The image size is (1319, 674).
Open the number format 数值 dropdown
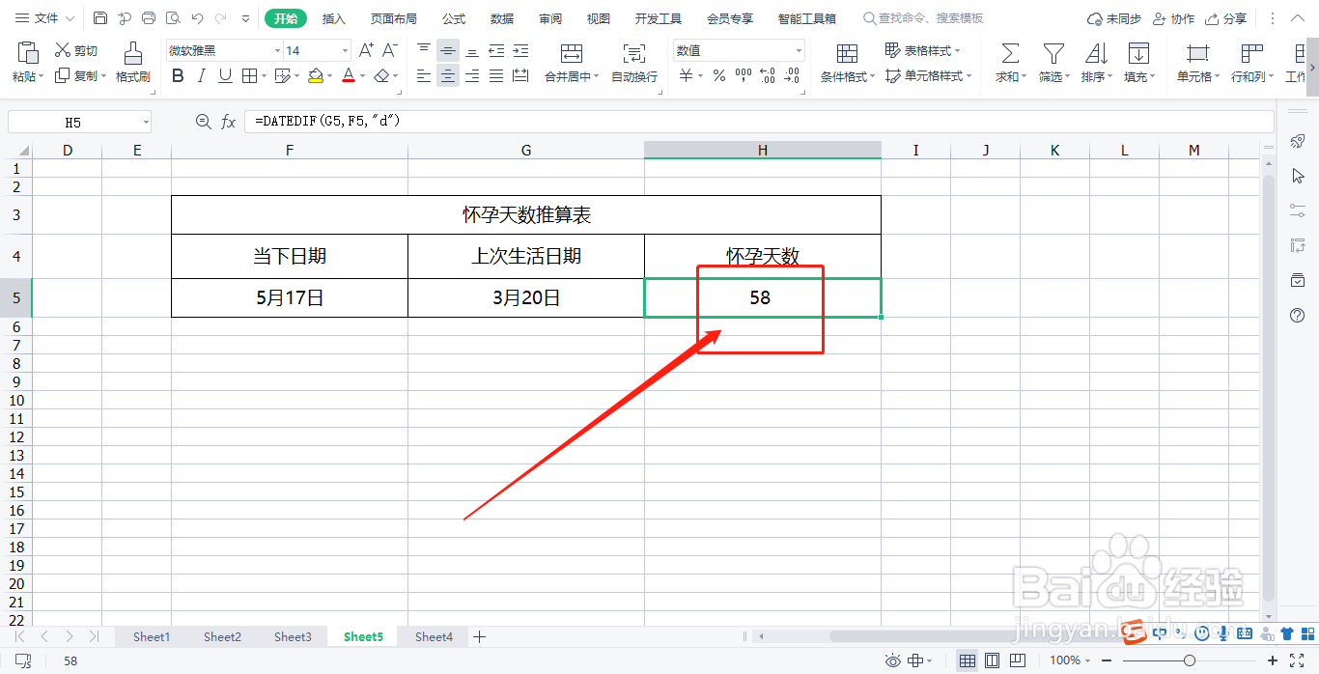(798, 49)
